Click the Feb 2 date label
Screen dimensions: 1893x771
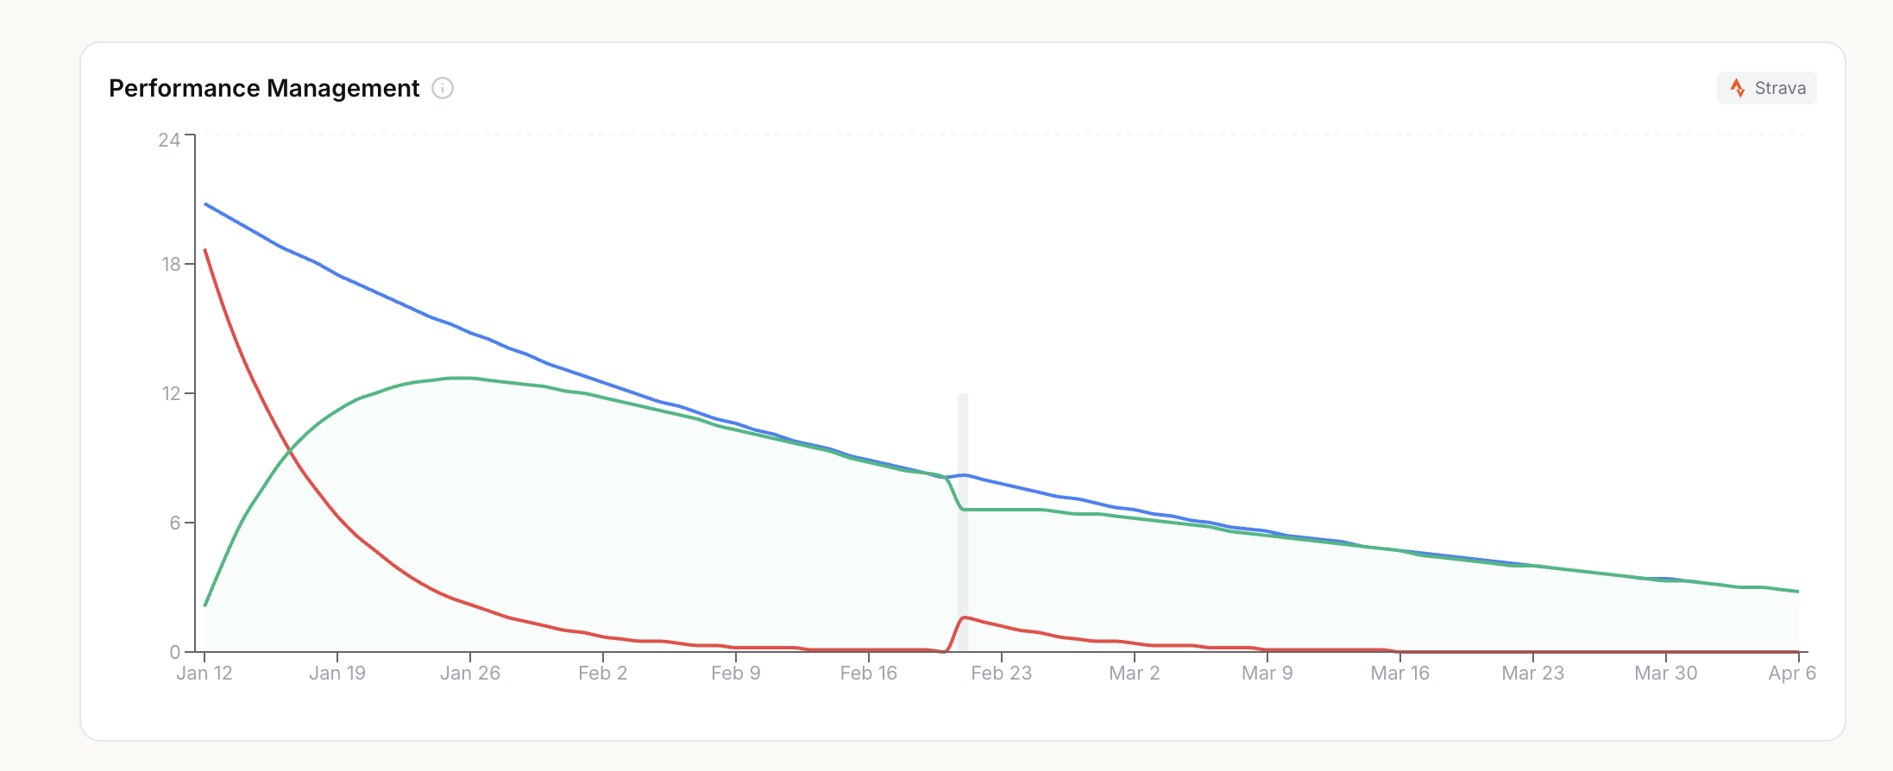click(x=603, y=674)
